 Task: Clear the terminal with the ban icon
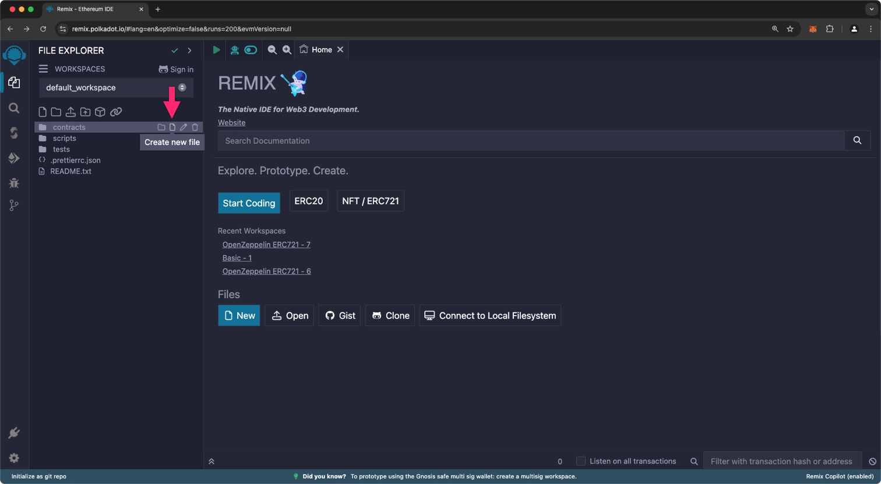click(x=872, y=461)
